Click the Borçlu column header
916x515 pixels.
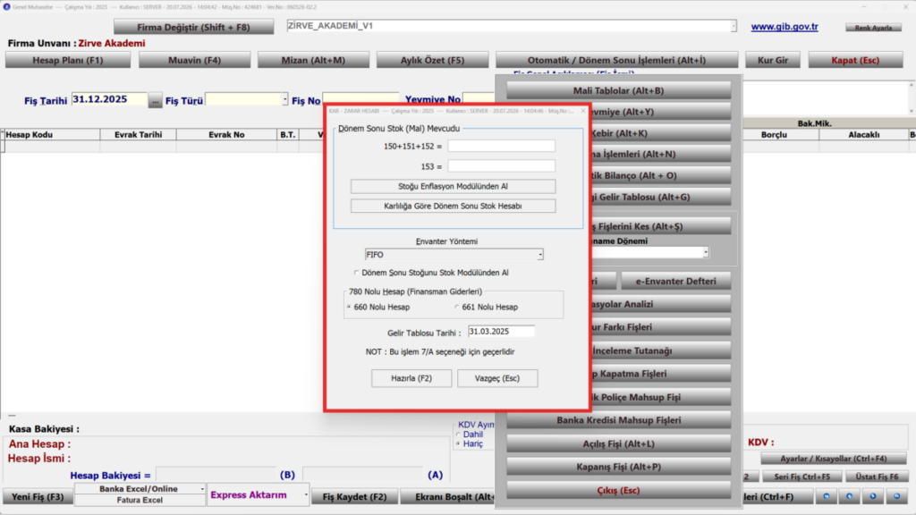point(775,134)
